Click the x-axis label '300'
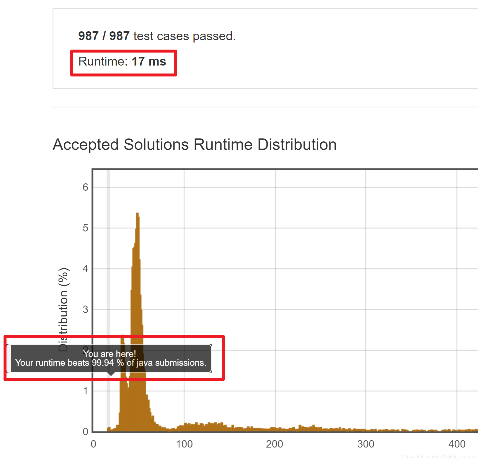This screenshot has height=462, width=478. 366,444
